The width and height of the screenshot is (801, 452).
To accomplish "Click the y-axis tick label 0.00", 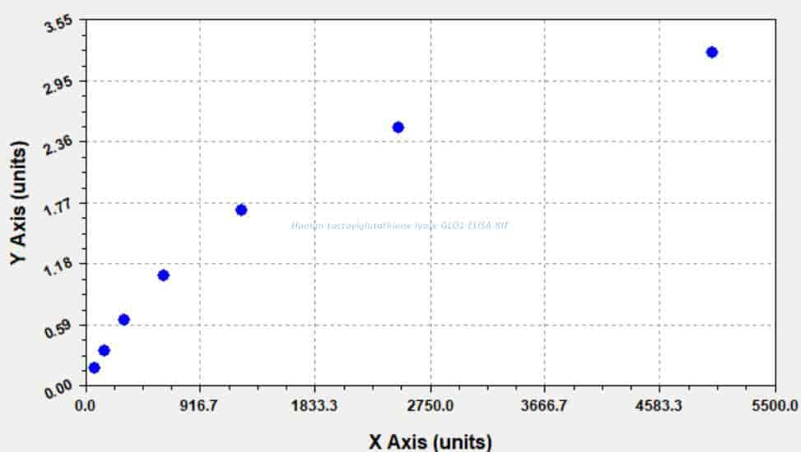I will tap(58, 390).
